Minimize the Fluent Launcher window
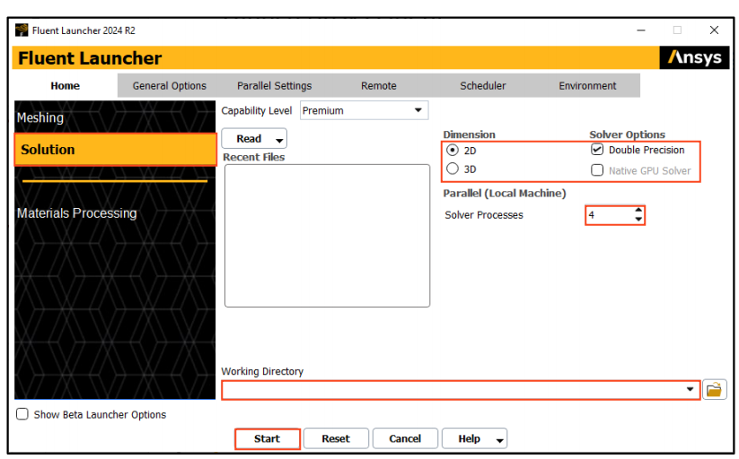739x459 pixels. tap(641, 30)
